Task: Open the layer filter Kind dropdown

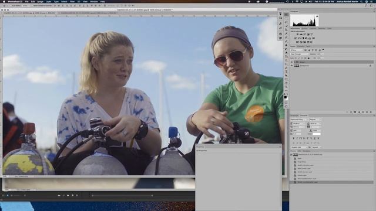Action: (x=297, y=50)
